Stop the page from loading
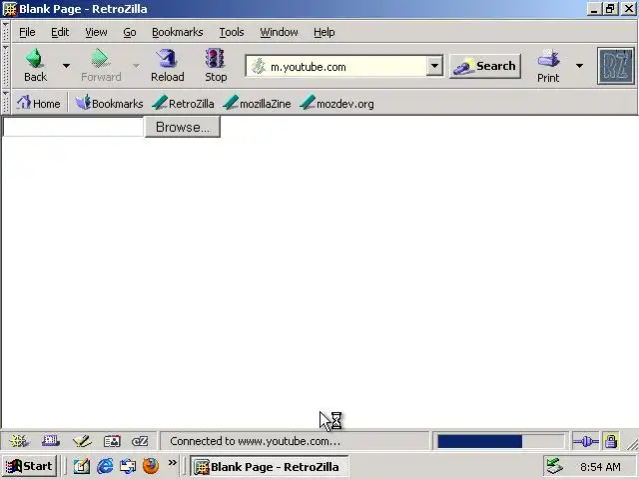This screenshot has height=479, width=639. click(216, 66)
